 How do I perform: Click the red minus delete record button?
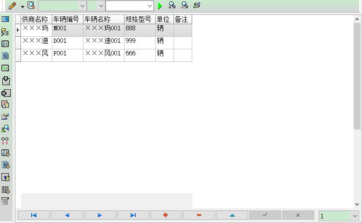[199, 215]
